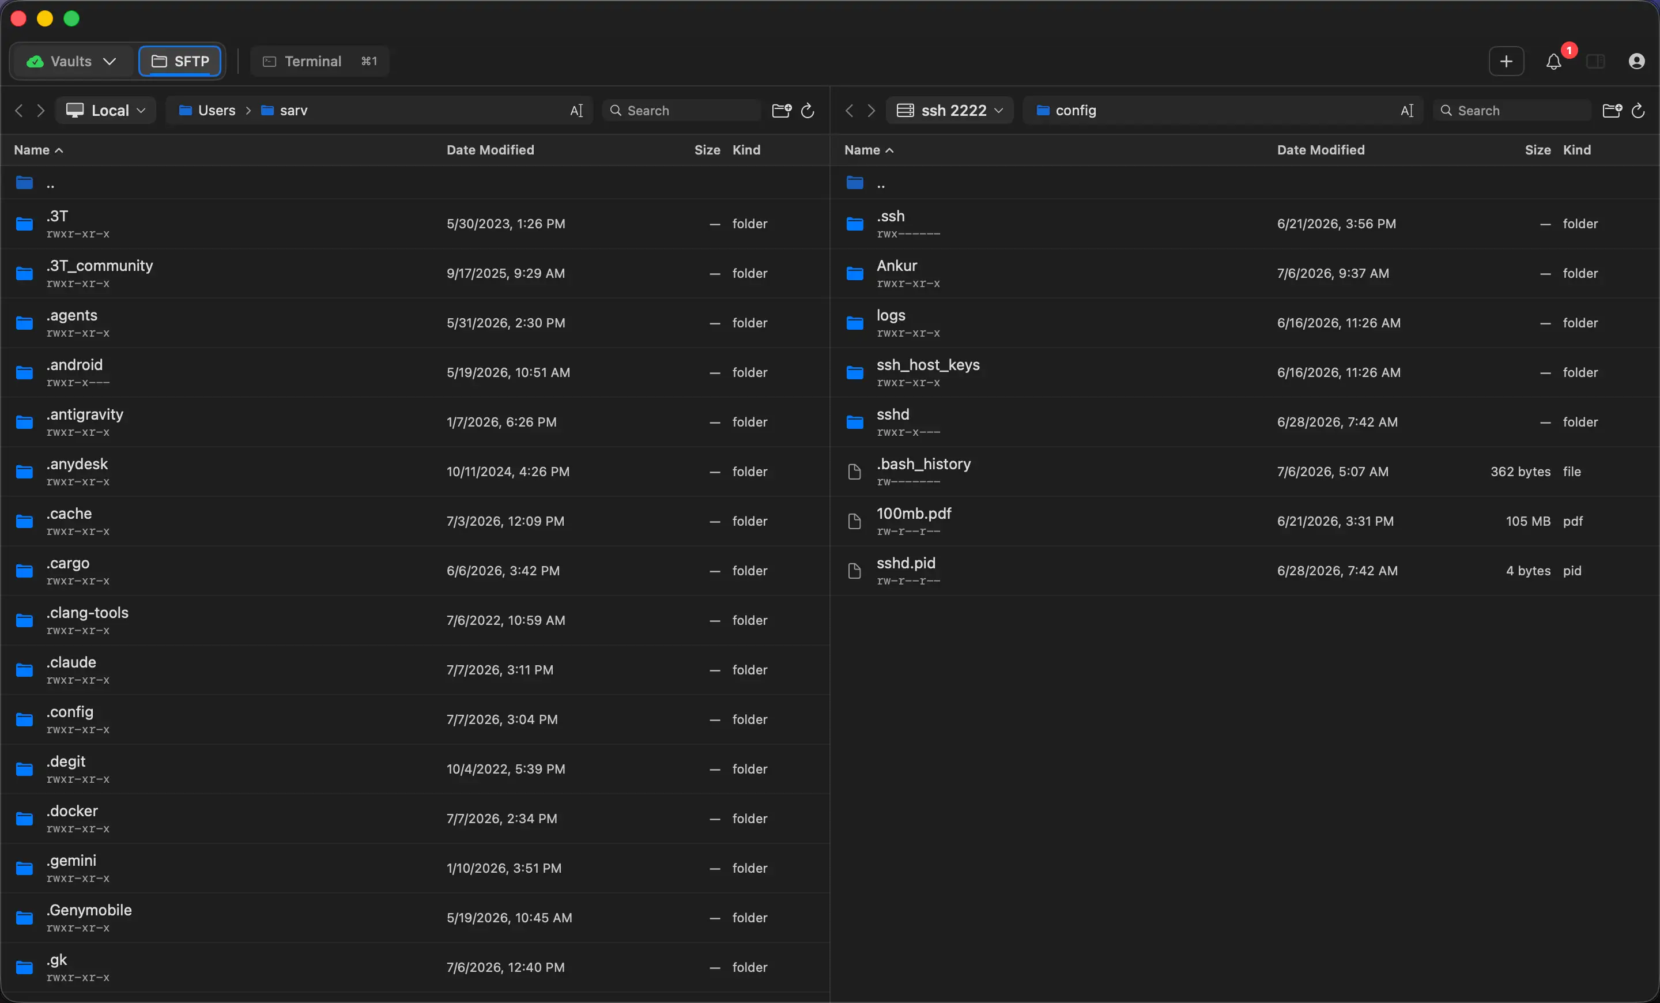This screenshot has height=1003, width=1660.
Task: Select the sshd folder icon
Action: (855, 423)
